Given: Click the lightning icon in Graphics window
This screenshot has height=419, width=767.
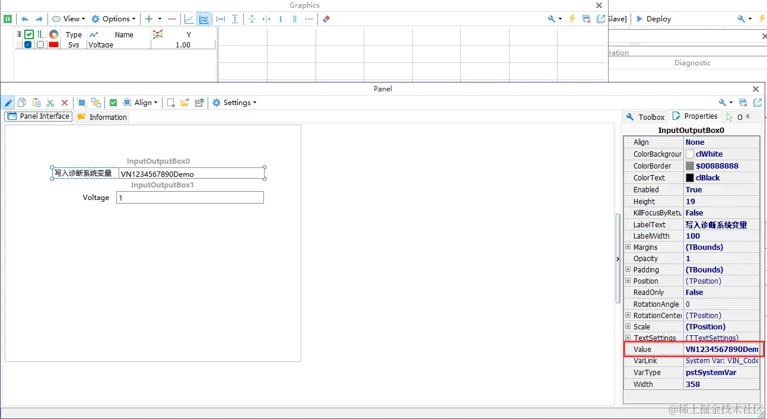Looking at the screenshot, I should (x=572, y=19).
